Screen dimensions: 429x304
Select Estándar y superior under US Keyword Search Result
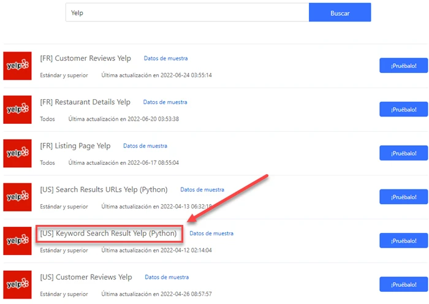(x=64, y=250)
